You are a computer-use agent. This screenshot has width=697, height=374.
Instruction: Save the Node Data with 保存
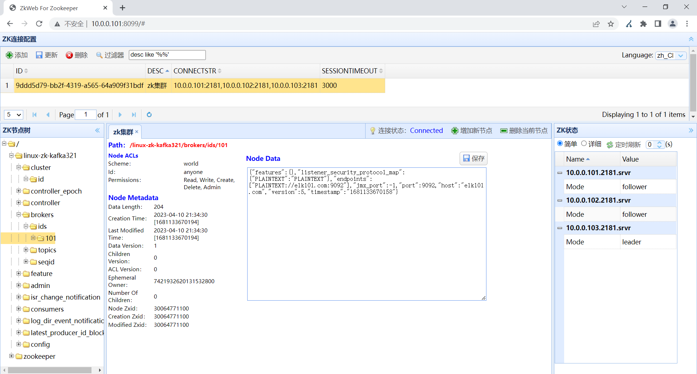(474, 159)
